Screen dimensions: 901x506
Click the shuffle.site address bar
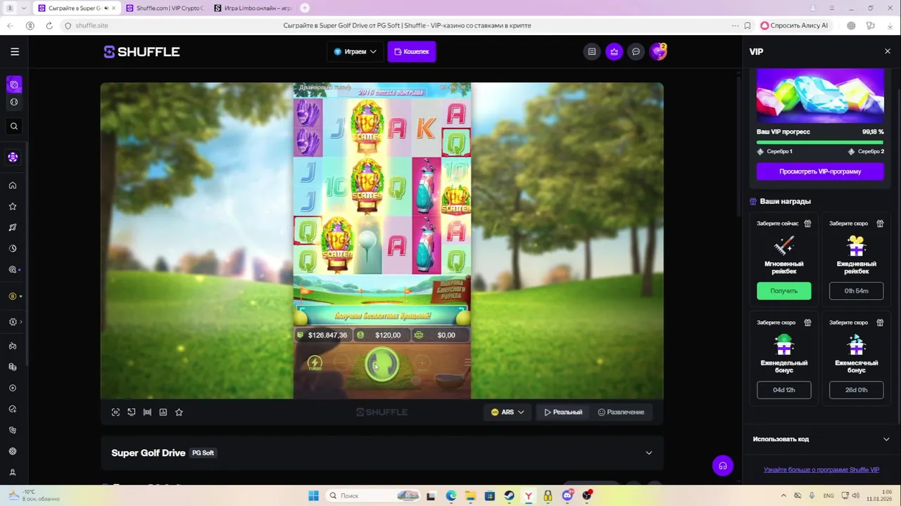coord(92,25)
